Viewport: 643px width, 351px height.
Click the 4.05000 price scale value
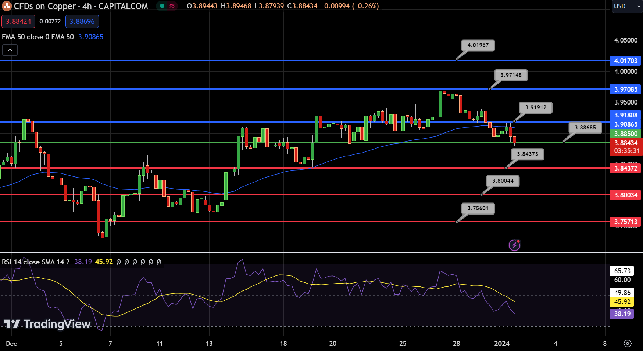click(x=626, y=40)
